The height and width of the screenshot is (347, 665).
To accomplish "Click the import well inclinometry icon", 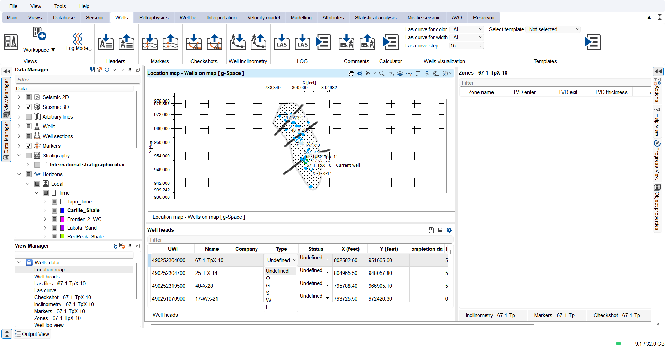I will point(238,42).
